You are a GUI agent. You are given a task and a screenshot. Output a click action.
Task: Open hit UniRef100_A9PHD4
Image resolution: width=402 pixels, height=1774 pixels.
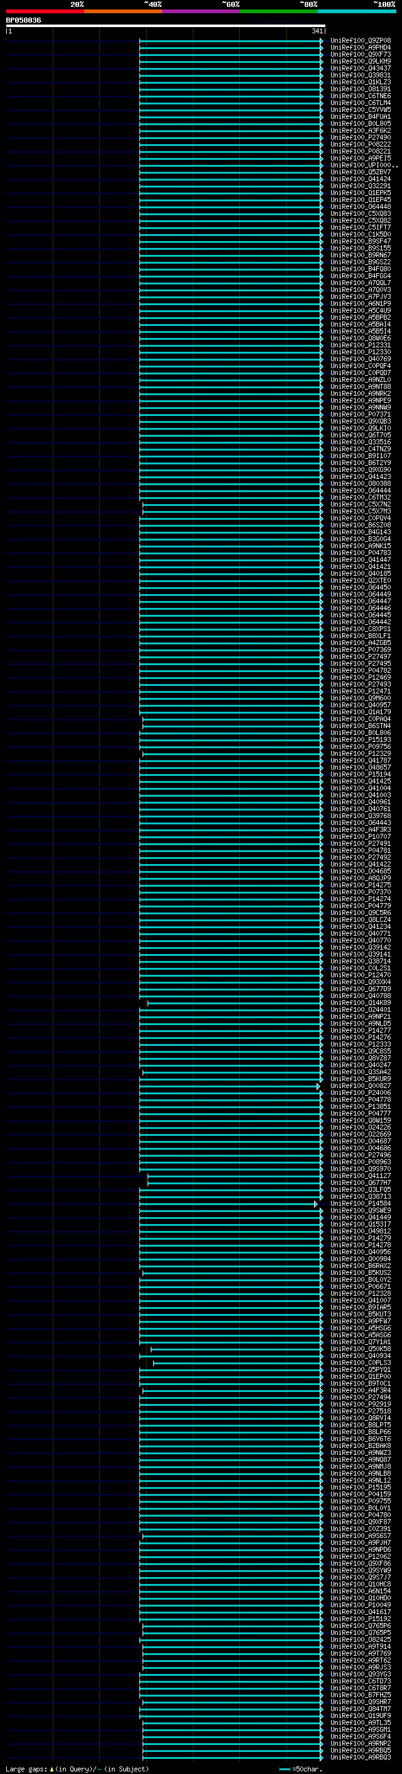click(x=360, y=48)
